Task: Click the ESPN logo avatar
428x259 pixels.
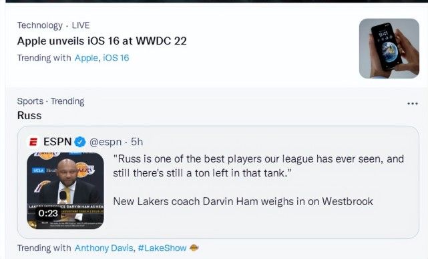Action: click(x=33, y=142)
